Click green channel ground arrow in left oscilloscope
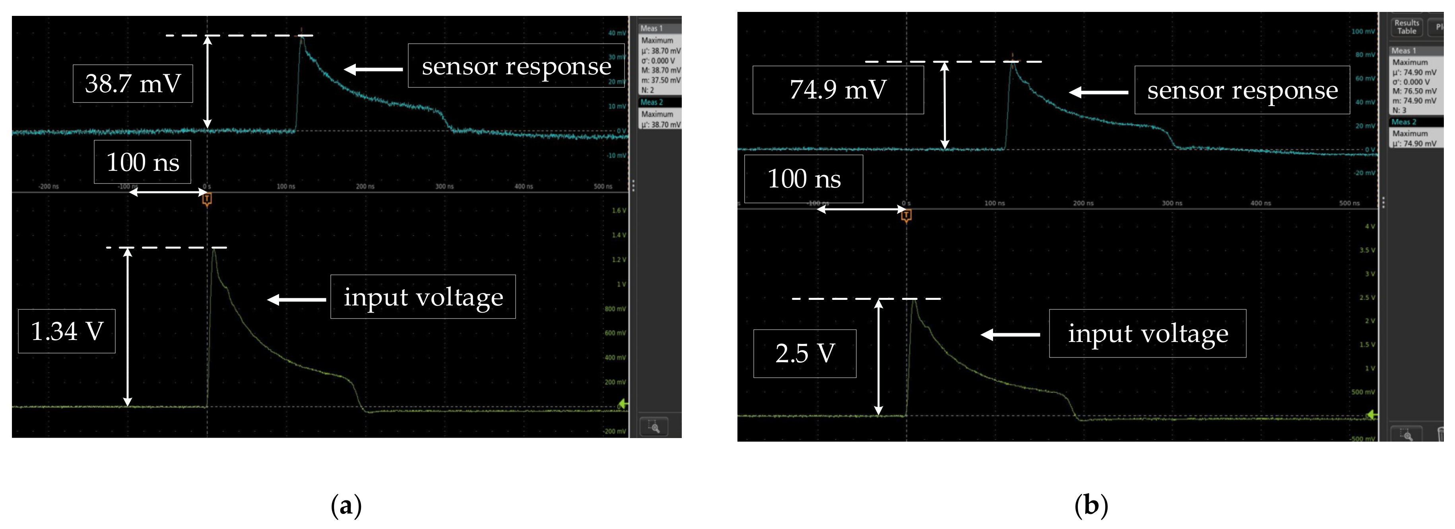This screenshot has height=529, width=1455. tap(623, 404)
